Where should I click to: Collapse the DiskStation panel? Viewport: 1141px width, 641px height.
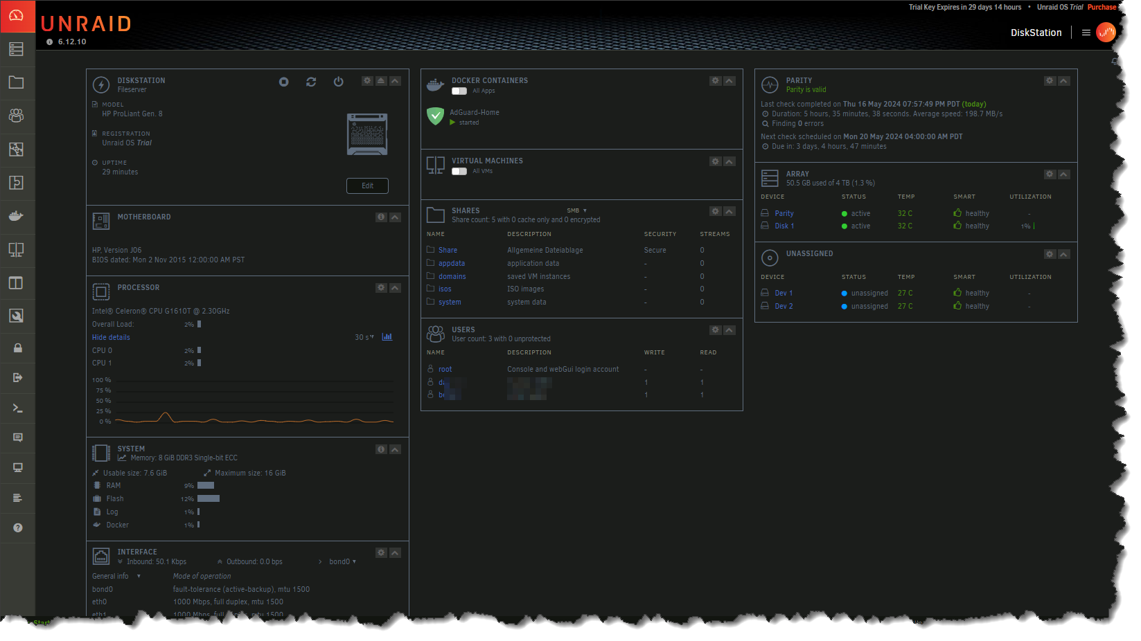click(395, 81)
